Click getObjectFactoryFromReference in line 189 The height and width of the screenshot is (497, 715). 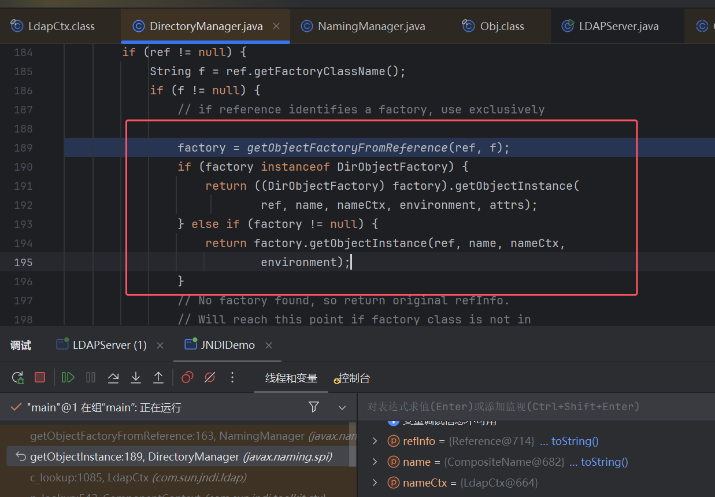(348, 148)
